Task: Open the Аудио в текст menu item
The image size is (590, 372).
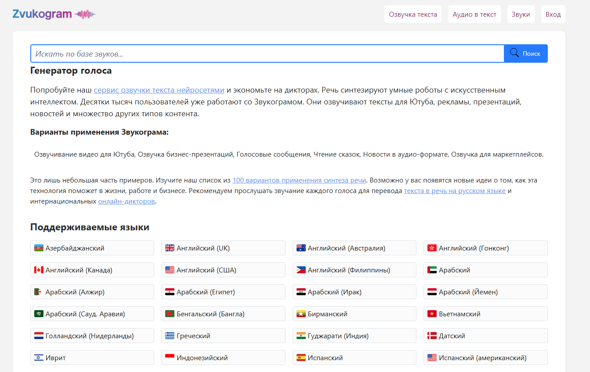Action: point(474,14)
